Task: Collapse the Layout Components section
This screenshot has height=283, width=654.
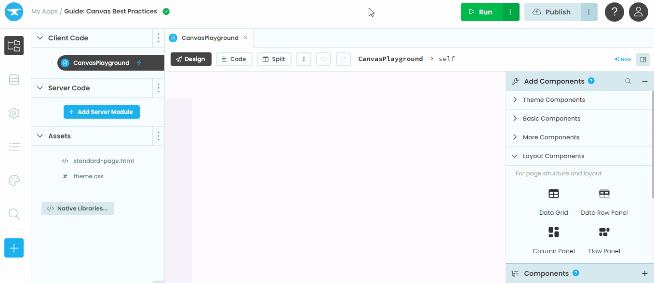Action: pyautogui.click(x=553, y=156)
